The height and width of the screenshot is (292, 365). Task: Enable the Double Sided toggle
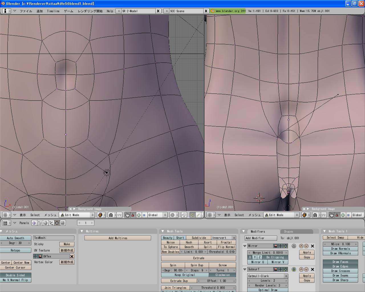pyautogui.click(x=15, y=275)
